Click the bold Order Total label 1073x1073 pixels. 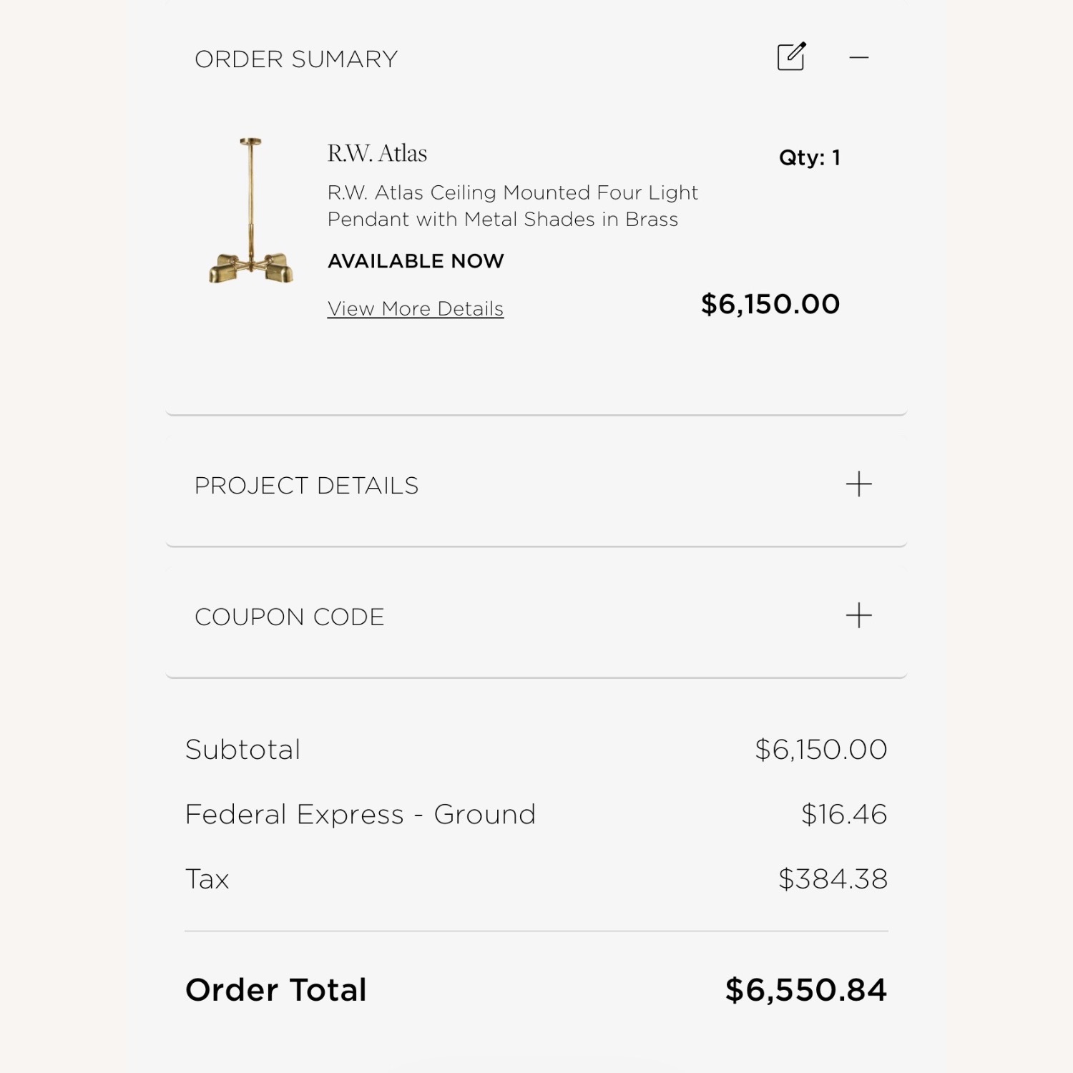[x=275, y=990]
